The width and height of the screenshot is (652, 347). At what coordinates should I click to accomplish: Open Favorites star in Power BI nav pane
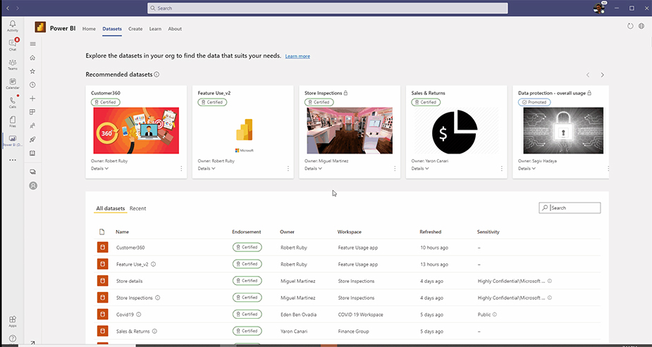pyautogui.click(x=33, y=71)
